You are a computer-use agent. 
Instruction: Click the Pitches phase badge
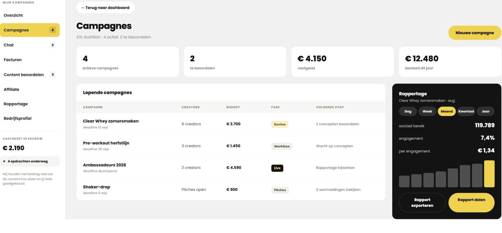pyautogui.click(x=280, y=190)
